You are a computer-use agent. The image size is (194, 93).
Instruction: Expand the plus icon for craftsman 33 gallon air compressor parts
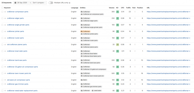[x=5, y=67]
